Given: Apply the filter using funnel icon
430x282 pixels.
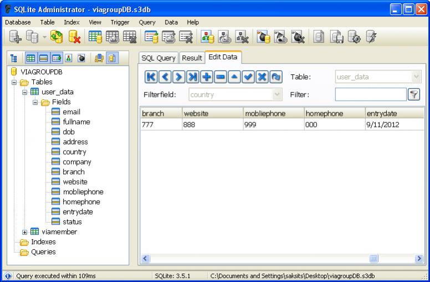Looking at the screenshot, I should tap(413, 95).
